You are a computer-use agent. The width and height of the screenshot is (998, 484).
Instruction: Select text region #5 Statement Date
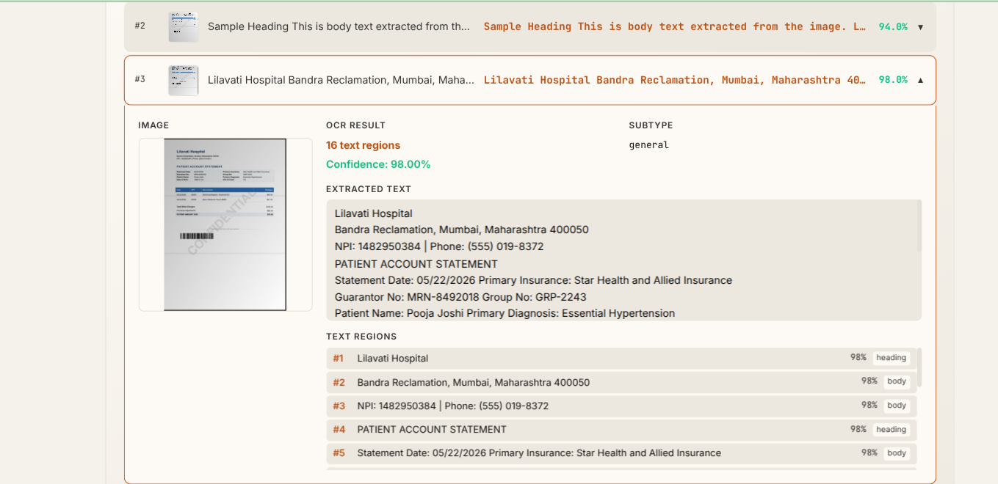[621, 453]
